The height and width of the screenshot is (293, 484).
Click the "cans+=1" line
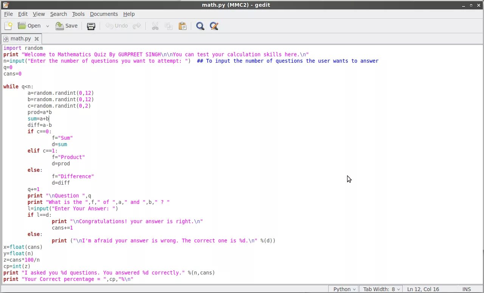pyautogui.click(x=62, y=228)
